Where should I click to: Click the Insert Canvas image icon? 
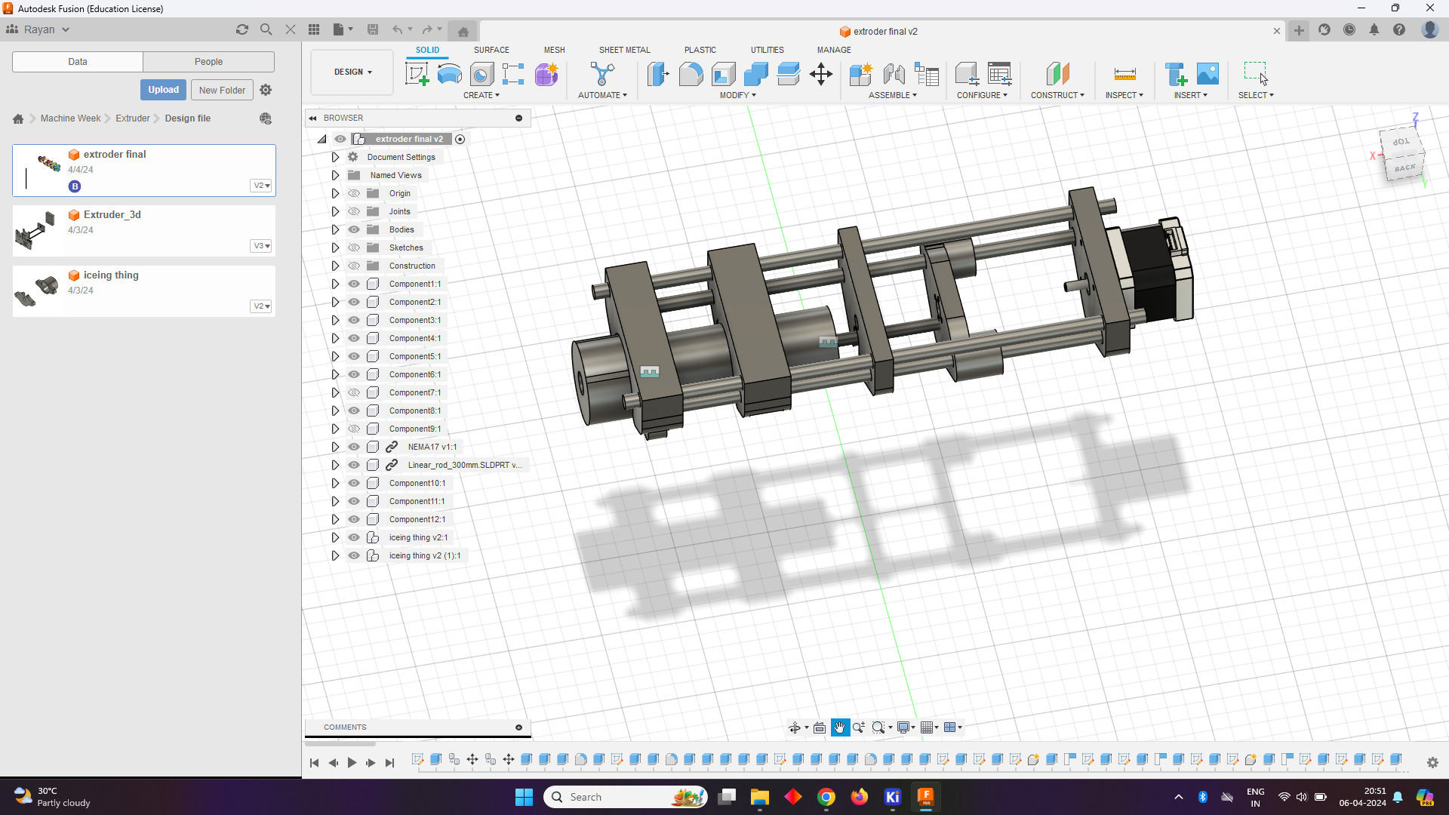(x=1207, y=74)
